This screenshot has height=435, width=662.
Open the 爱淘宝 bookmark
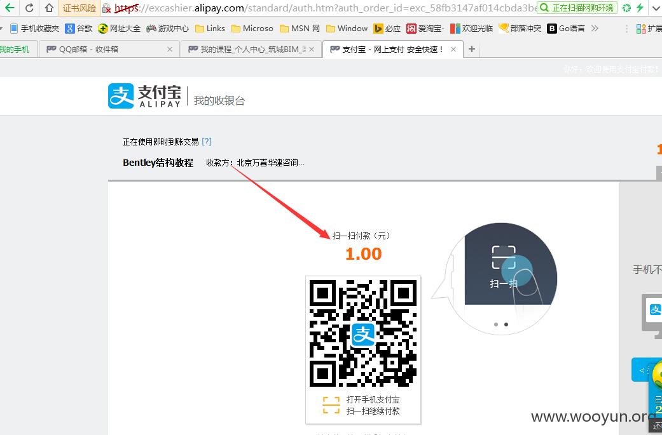pyautogui.click(x=425, y=28)
